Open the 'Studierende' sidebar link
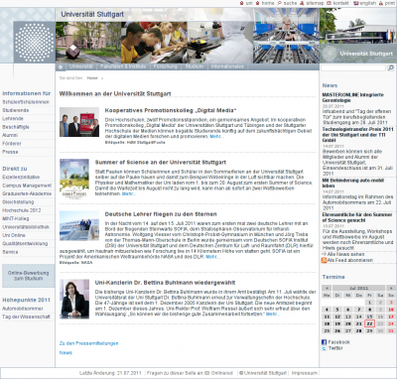397x379 pixels. pos(16,110)
